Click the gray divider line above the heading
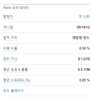 pyautogui.click(x=46, y=4)
